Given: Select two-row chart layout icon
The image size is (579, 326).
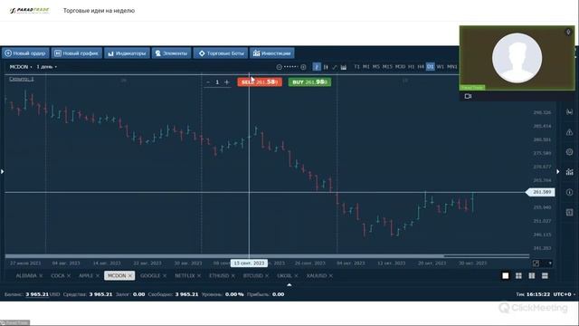Looking at the screenshot, I should 545,275.
